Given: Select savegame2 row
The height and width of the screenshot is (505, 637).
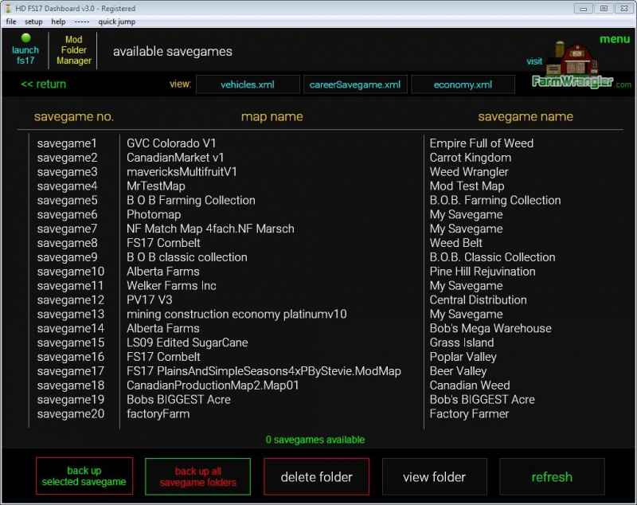Looking at the screenshot, I should pyautogui.click(x=67, y=158).
